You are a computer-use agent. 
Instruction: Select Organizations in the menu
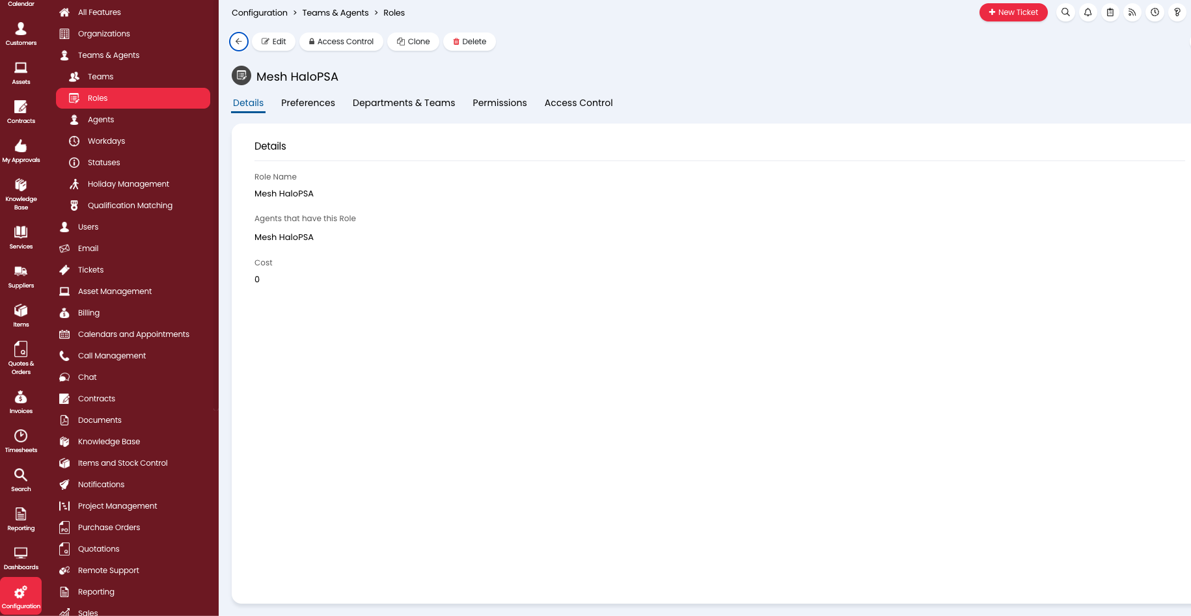pyautogui.click(x=133, y=34)
